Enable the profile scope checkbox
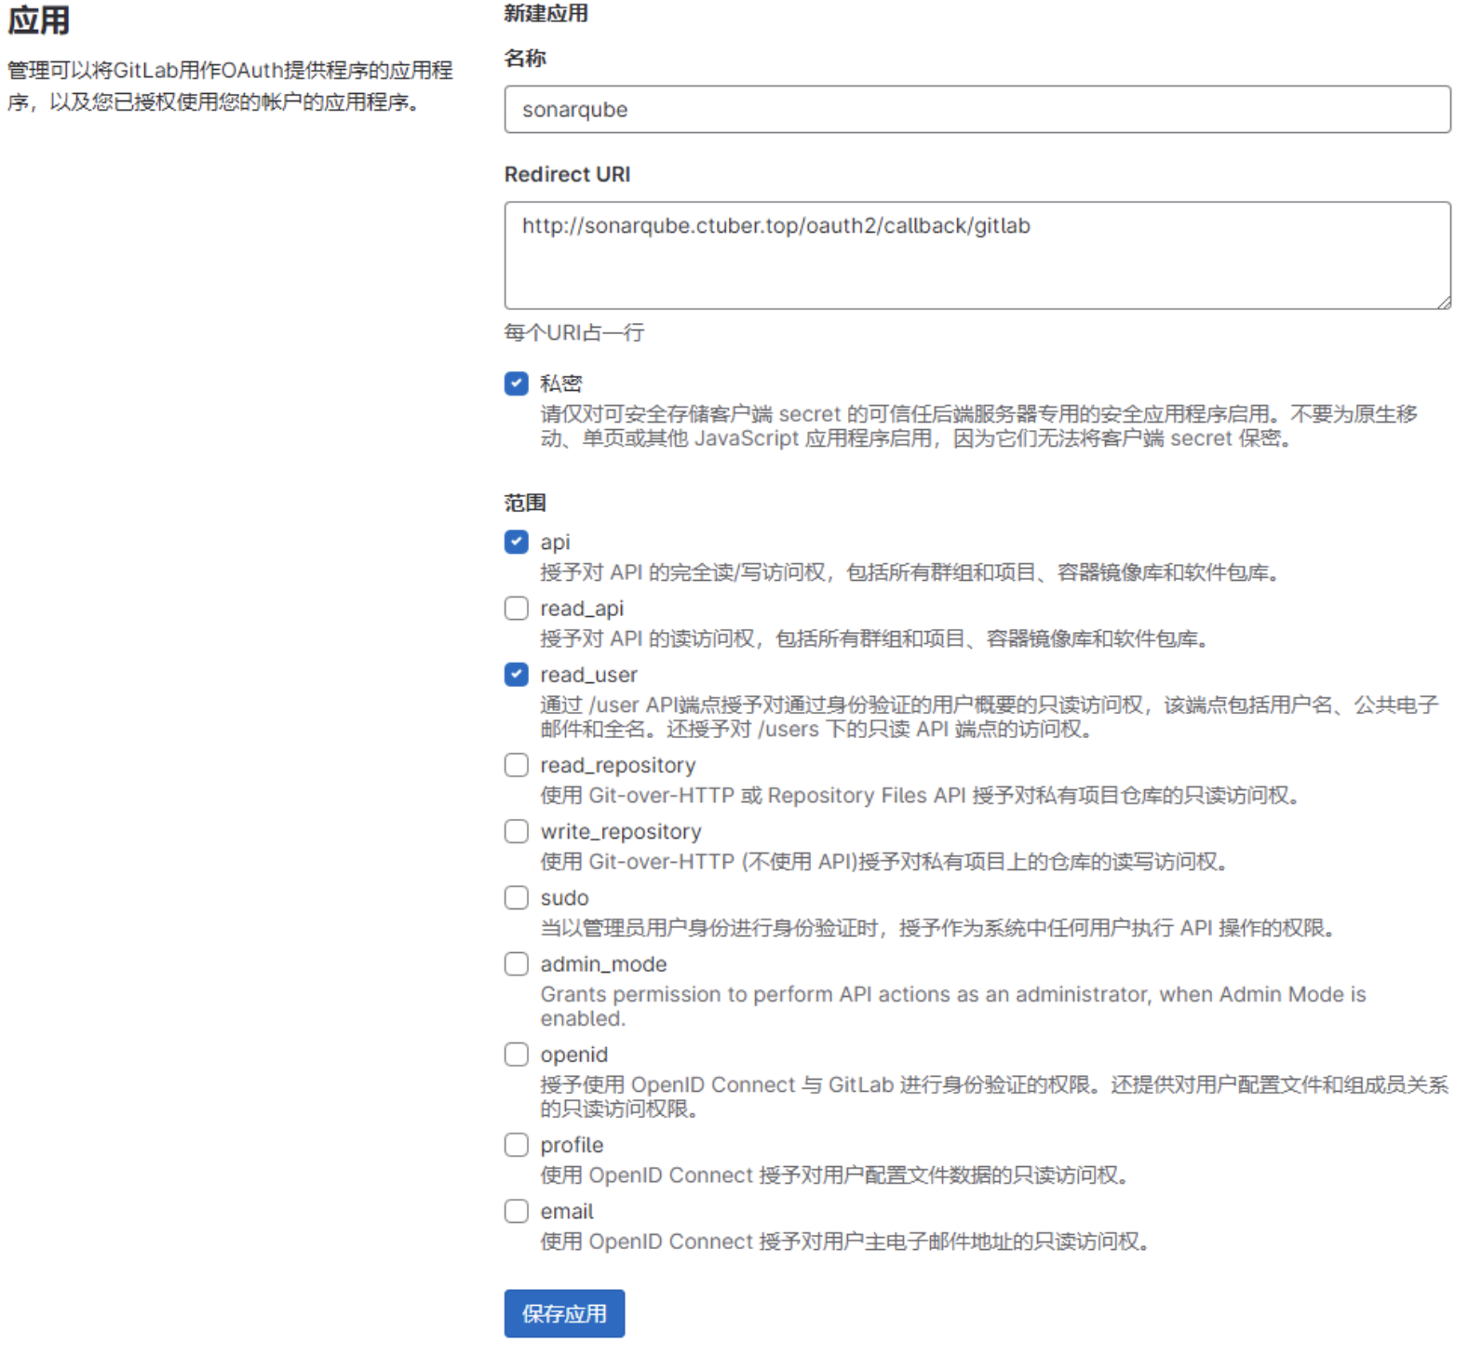 (517, 1144)
